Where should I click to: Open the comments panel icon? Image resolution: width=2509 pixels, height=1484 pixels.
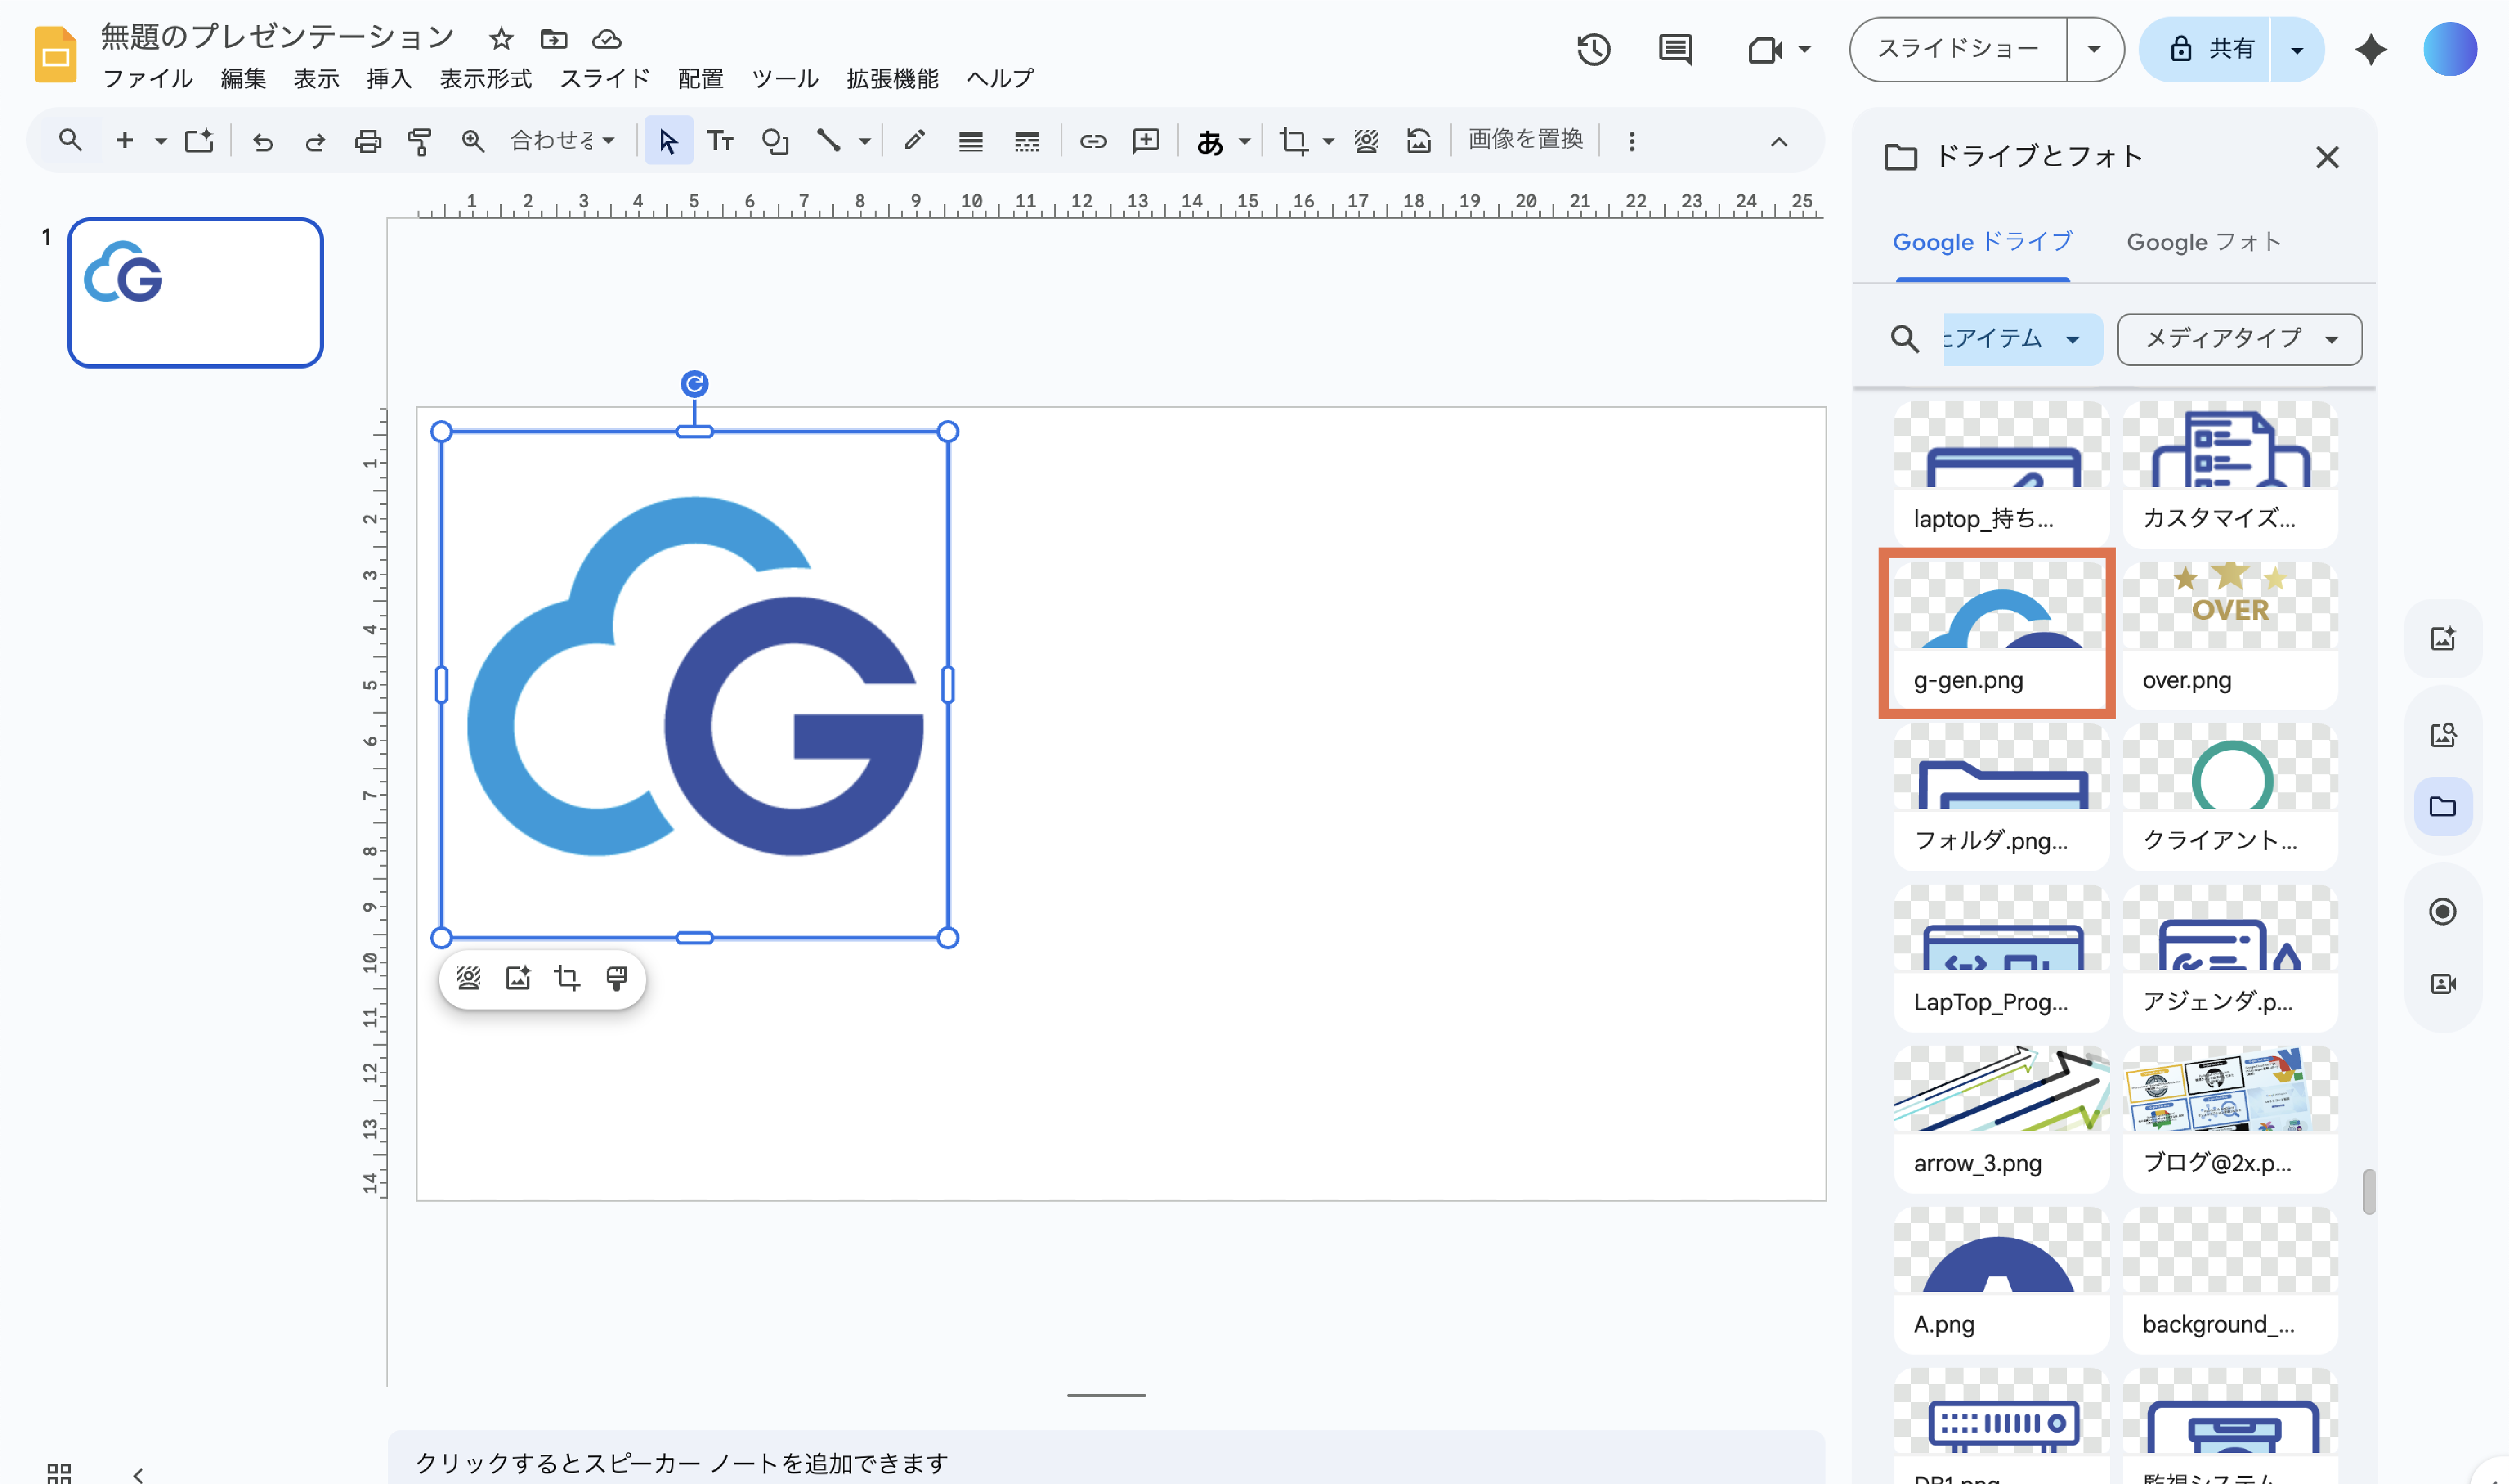point(1675,49)
